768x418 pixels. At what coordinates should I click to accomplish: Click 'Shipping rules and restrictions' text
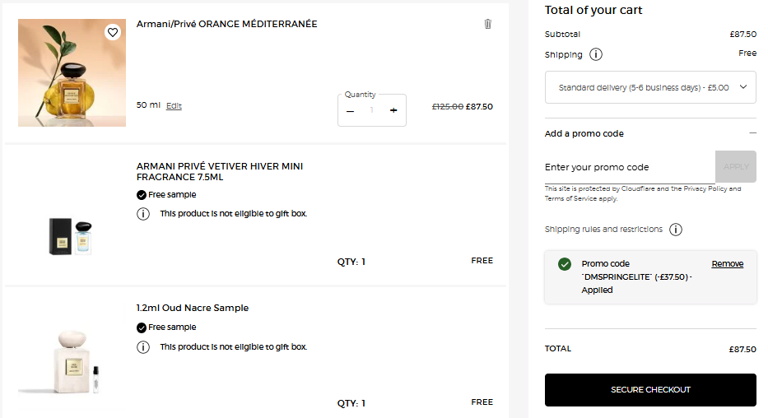click(603, 229)
